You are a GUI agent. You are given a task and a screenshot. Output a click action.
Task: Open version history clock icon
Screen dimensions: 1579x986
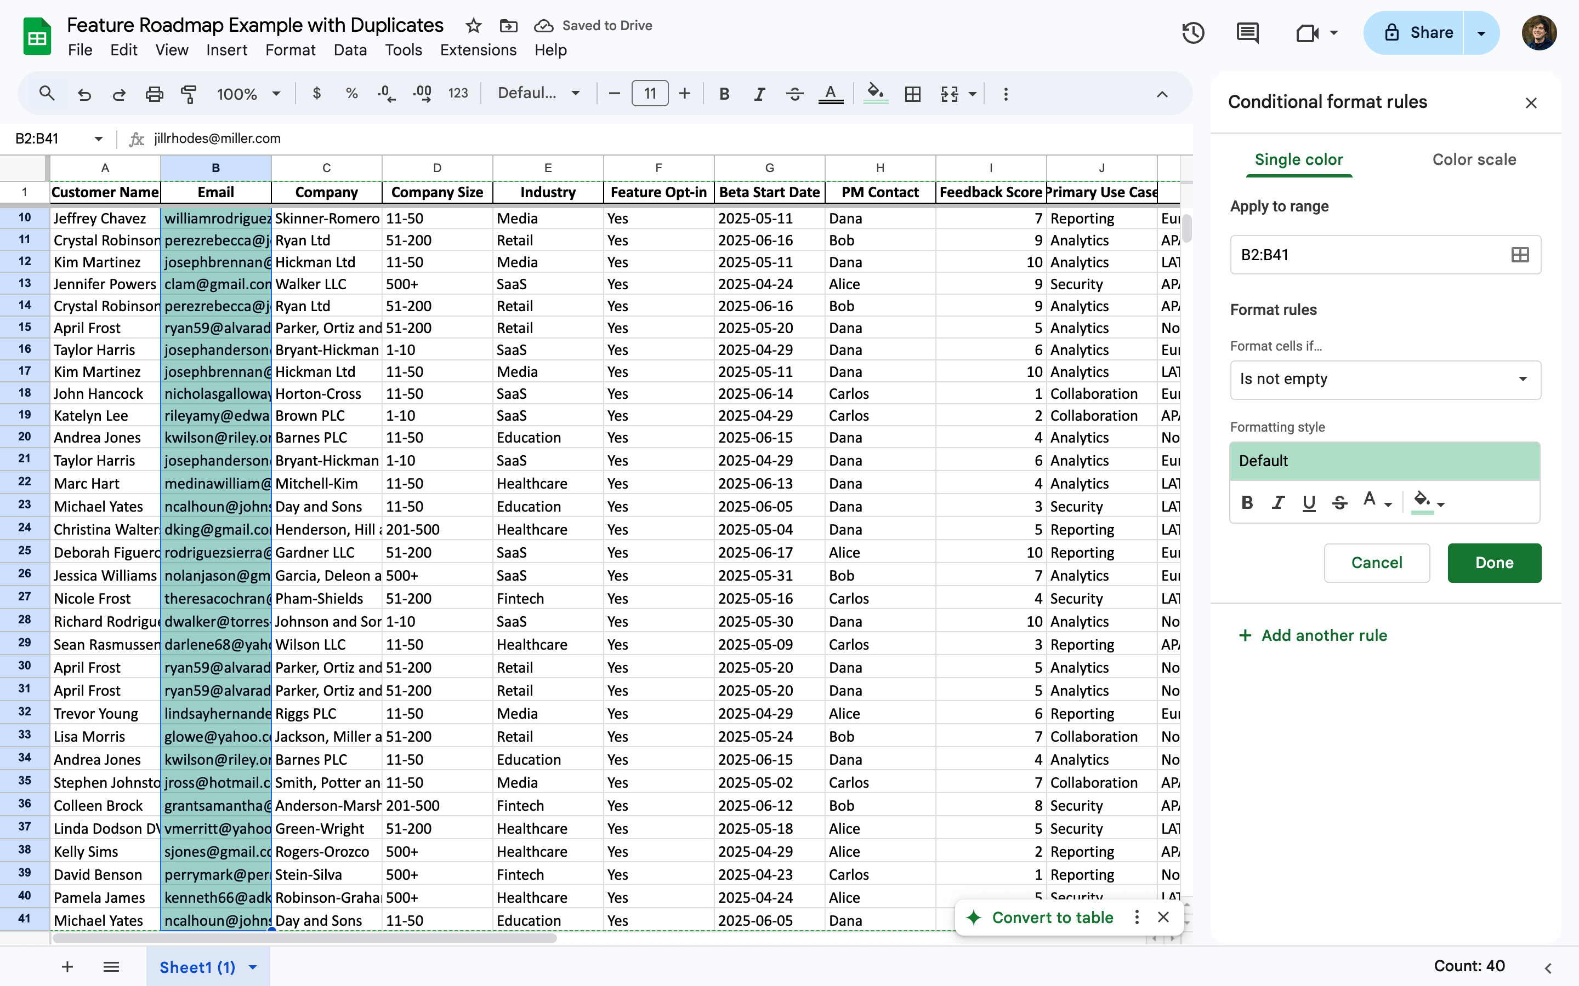[x=1192, y=33]
